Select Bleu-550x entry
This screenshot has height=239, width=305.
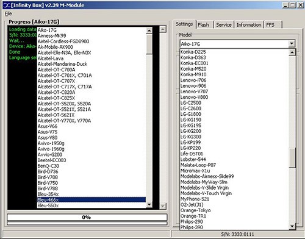91,205
